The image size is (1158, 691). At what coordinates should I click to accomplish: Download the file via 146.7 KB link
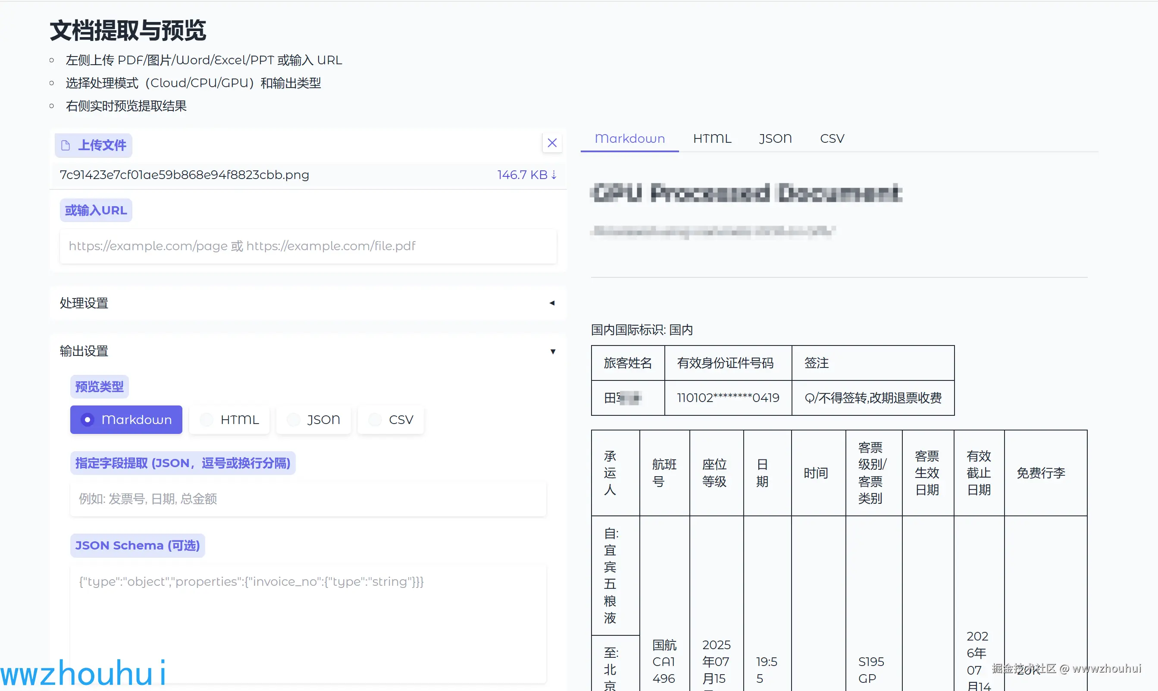[526, 175]
